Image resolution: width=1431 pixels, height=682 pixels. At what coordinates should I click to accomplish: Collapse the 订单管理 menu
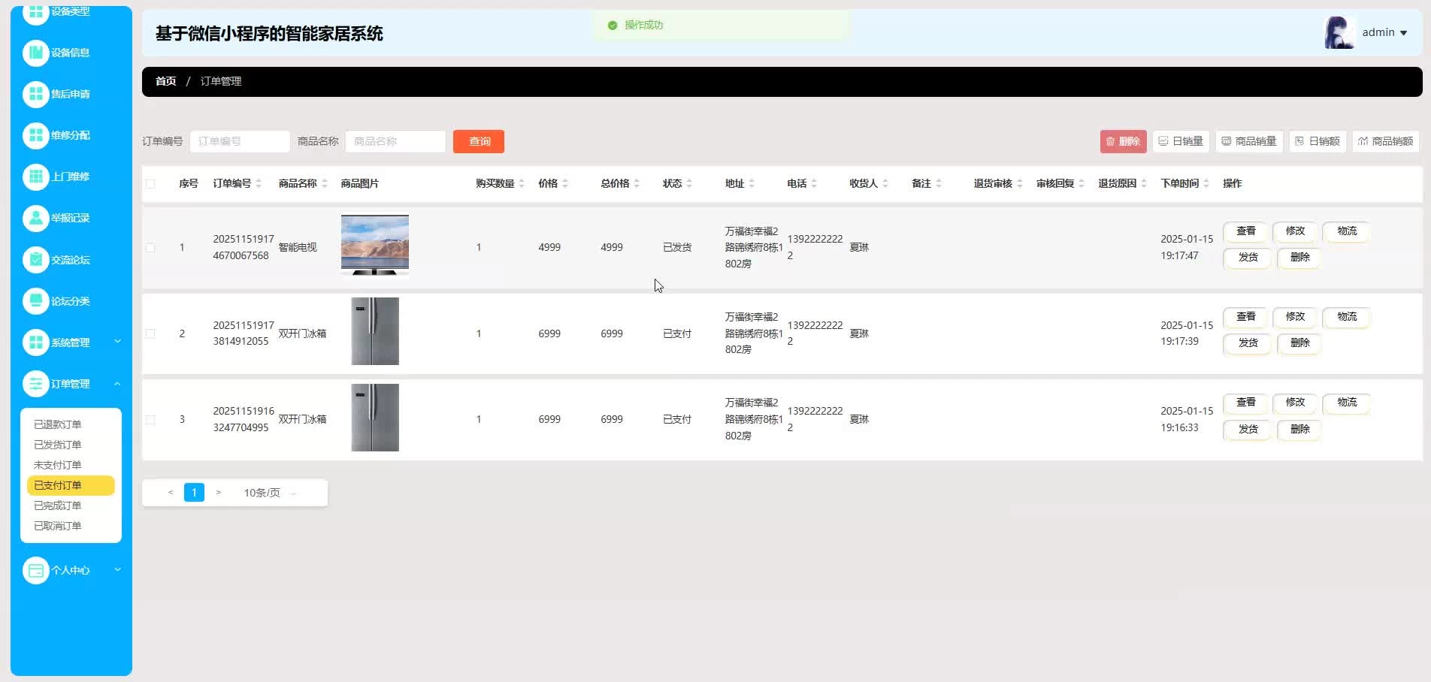click(71, 384)
